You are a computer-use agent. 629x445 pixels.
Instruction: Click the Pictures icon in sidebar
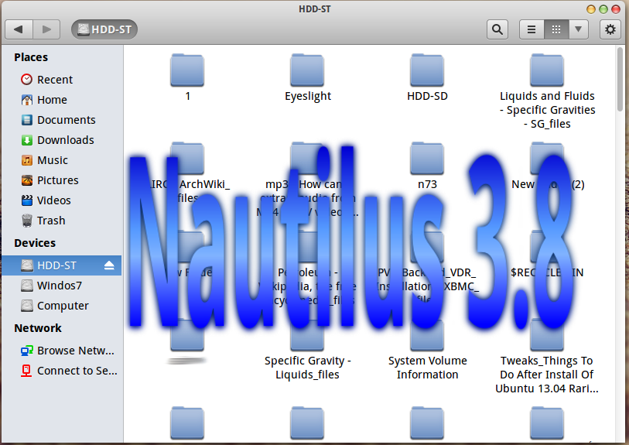[27, 180]
